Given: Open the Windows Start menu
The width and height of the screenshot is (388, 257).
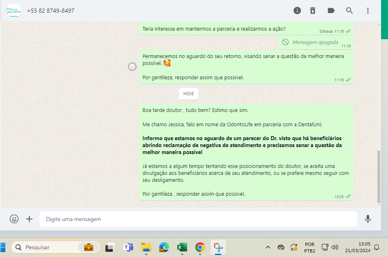Looking at the screenshot, I should point(2,247).
